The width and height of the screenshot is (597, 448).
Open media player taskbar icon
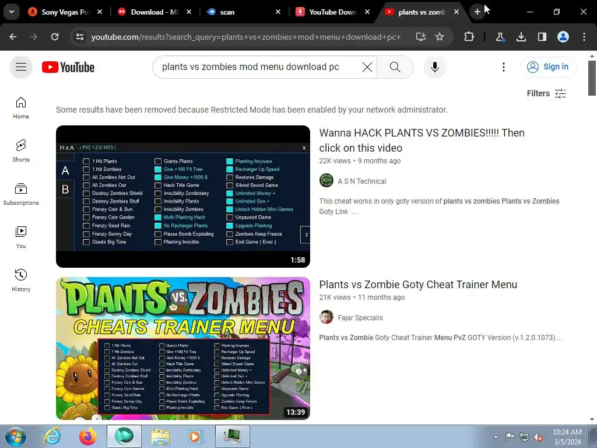(x=196, y=436)
